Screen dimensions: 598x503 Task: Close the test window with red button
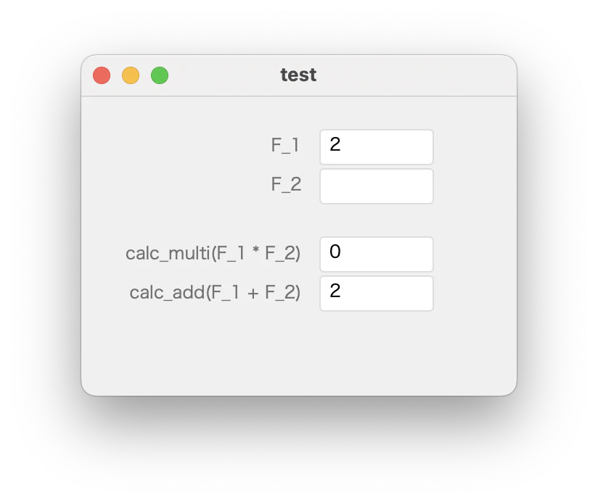click(102, 75)
